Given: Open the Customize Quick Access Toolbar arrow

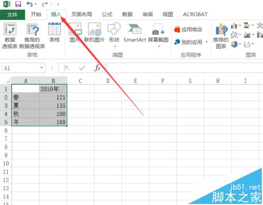Looking at the screenshot, I should pos(58,4).
